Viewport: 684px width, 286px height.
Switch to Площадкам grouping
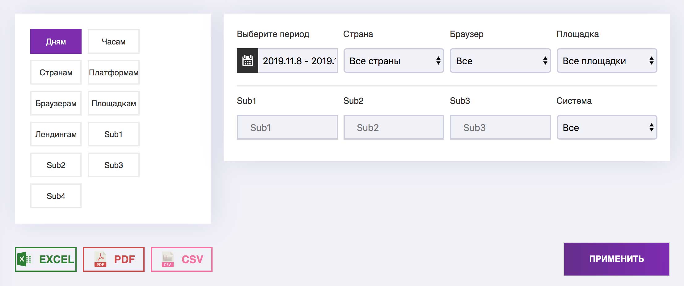point(113,103)
